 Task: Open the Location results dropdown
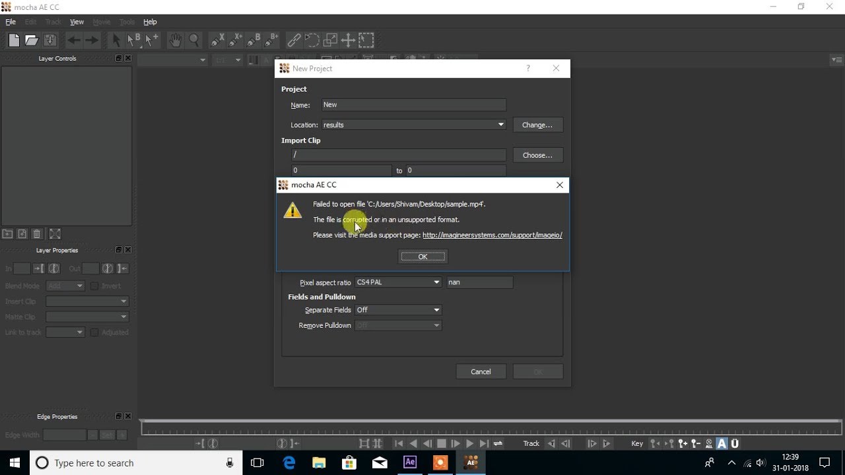[x=414, y=125]
